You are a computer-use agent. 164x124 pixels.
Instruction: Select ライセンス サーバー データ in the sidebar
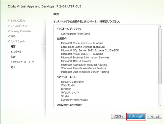click(22, 62)
